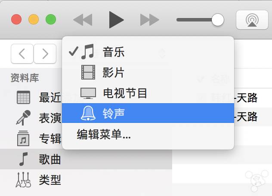Screen dimensions: 272x196
Task: Open the AirPlay output button
Action: (252, 20)
